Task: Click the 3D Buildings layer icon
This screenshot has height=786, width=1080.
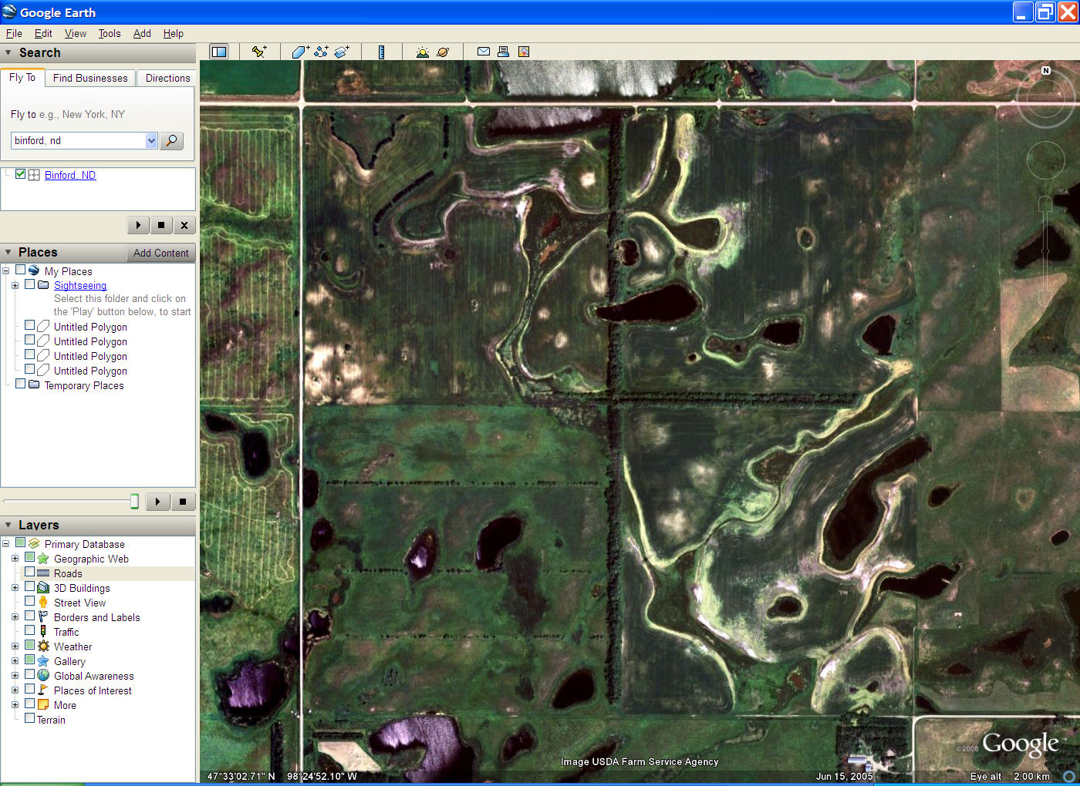Action: coord(43,588)
